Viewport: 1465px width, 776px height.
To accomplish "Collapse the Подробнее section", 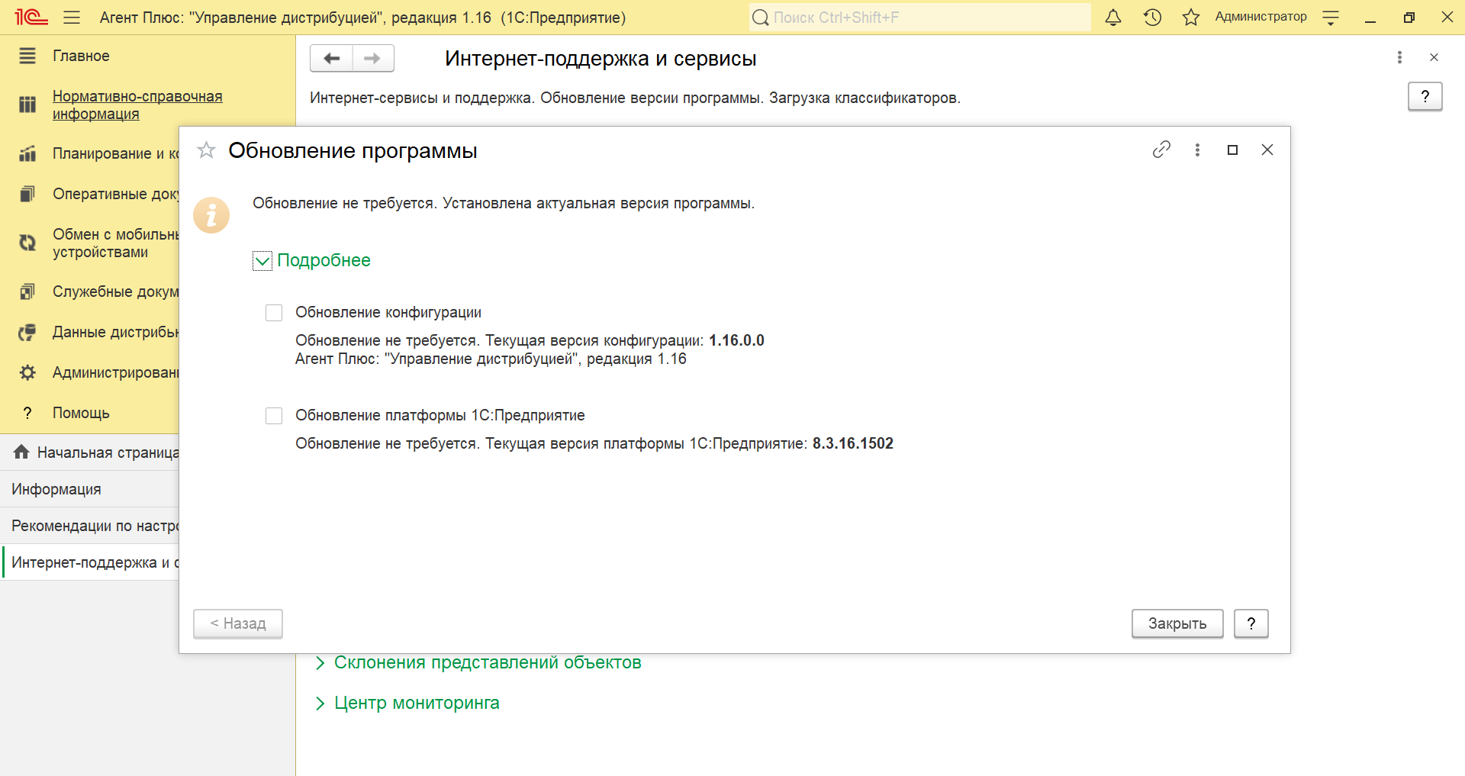I will [x=311, y=260].
